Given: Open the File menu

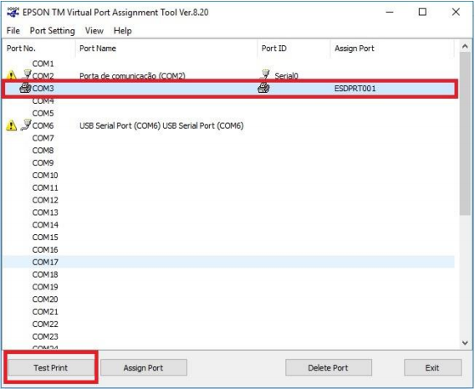Looking at the screenshot, I should point(13,31).
